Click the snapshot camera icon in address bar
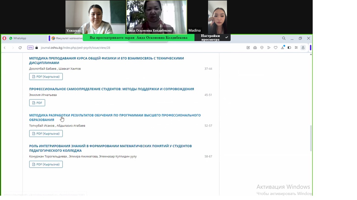The image size is (357, 200). click(255, 48)
